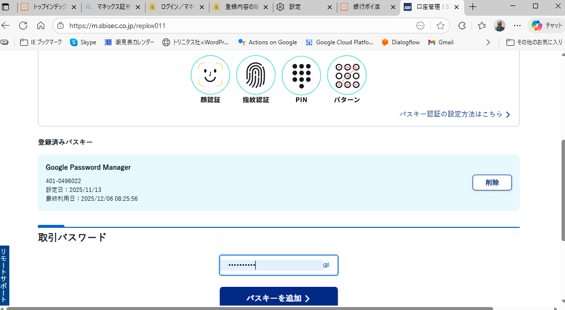
Task: Click the 削除 button for Google Password Manager
Action: coord(492,183)
